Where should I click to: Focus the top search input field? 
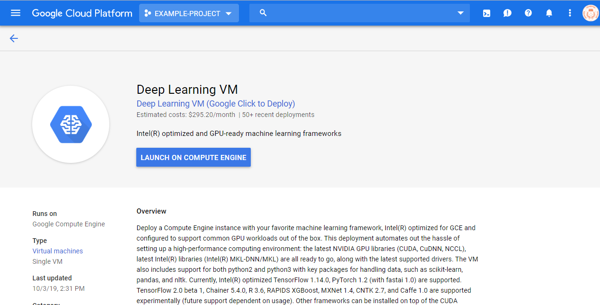[x=360, y=13]
